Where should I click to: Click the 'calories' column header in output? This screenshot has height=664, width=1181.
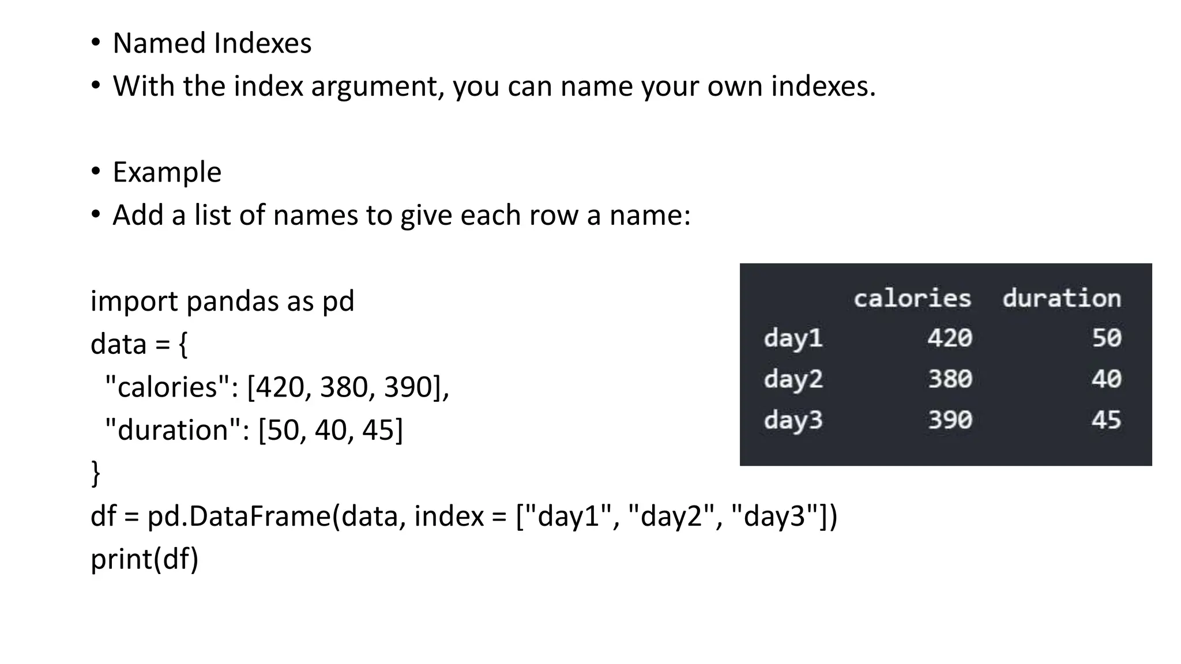point(912,299)
